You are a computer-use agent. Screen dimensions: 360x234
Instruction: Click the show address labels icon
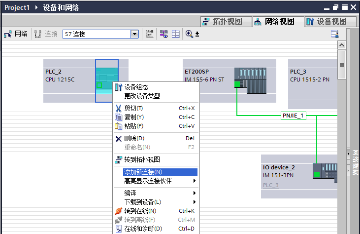click(x=164, y=34)
